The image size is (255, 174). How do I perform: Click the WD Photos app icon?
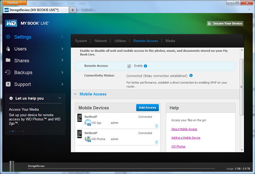click(x=88, y=139)
